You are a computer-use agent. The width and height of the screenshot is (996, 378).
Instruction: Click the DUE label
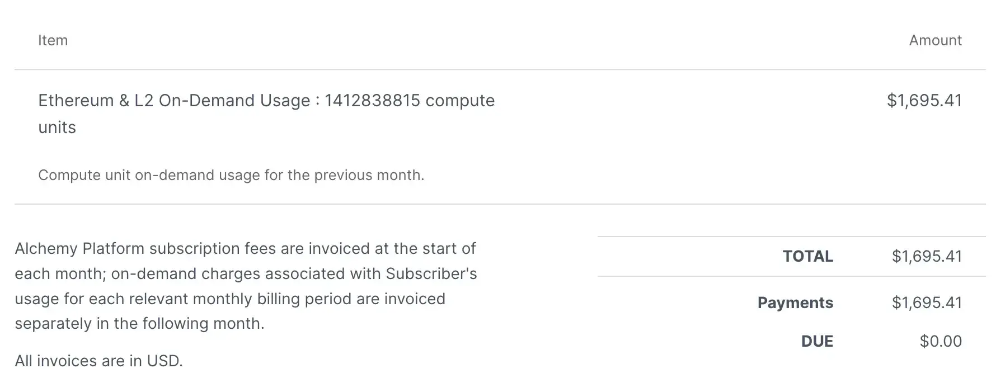817,341
